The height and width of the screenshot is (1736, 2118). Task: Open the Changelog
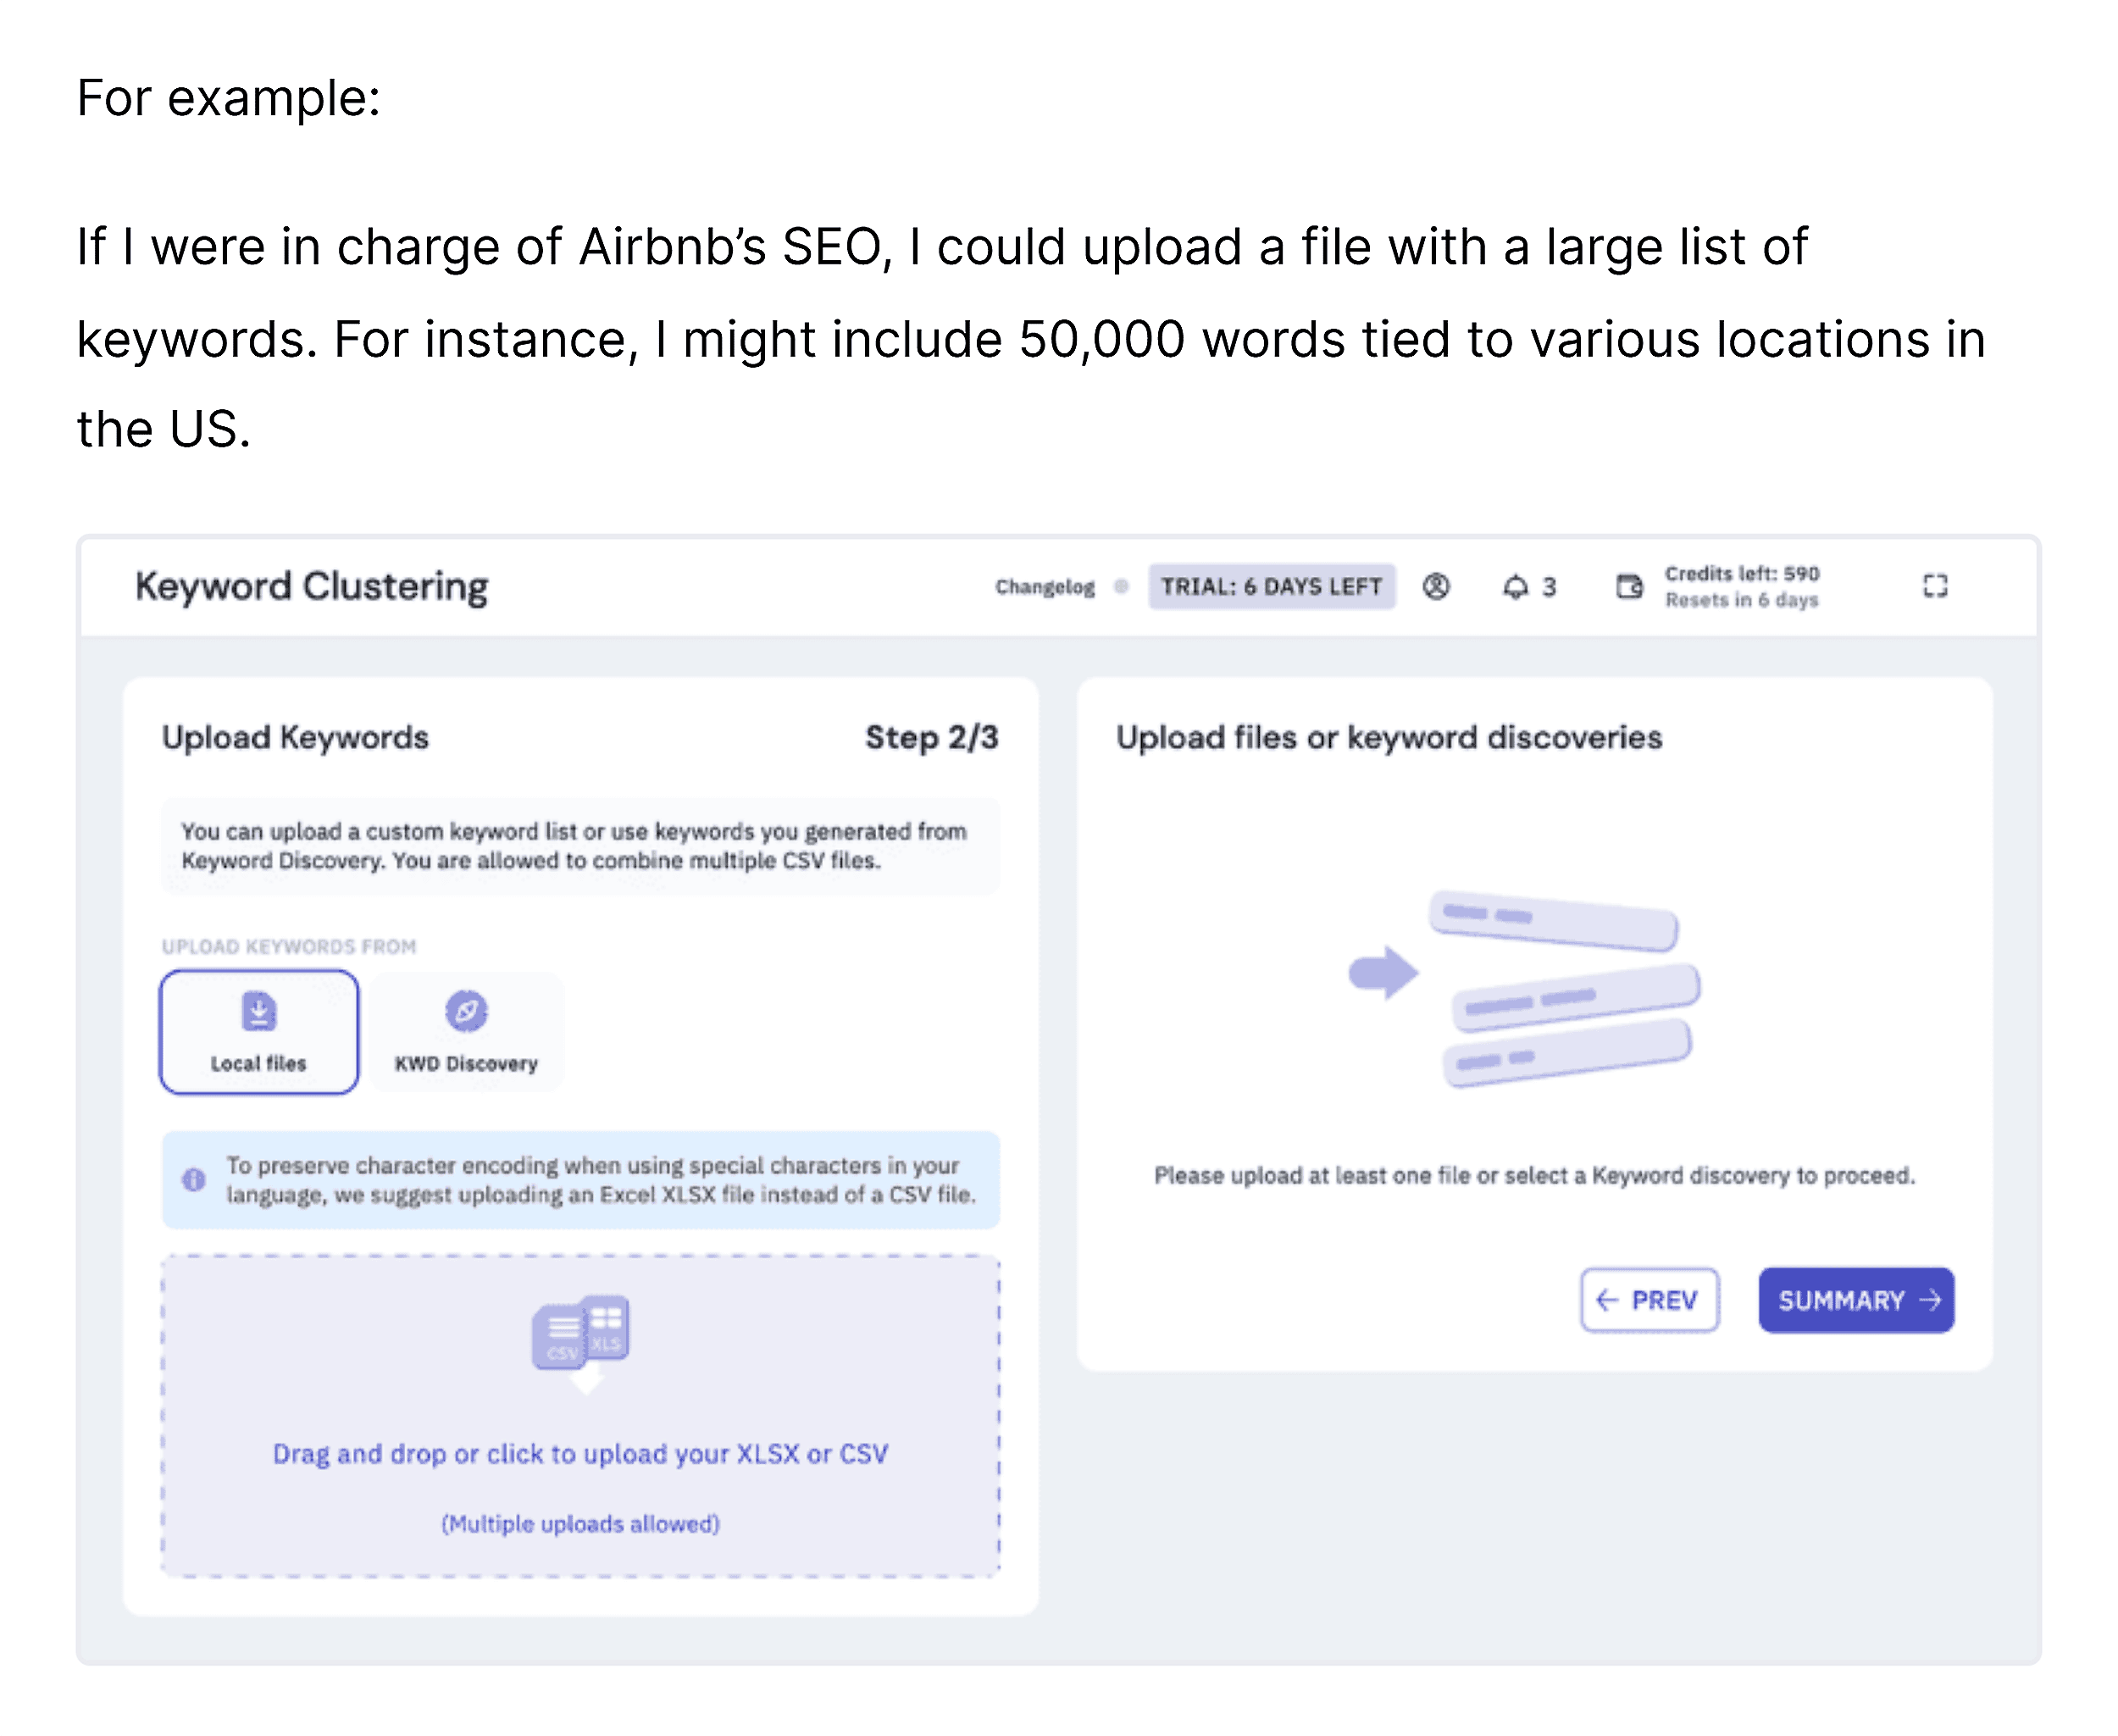[1044, 588]
